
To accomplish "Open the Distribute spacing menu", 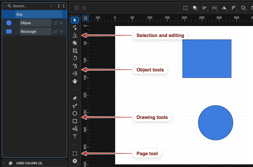I will tap(215, 8).
